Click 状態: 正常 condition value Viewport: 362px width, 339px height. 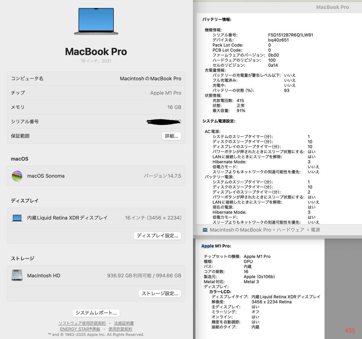click(x=241, y=106)
